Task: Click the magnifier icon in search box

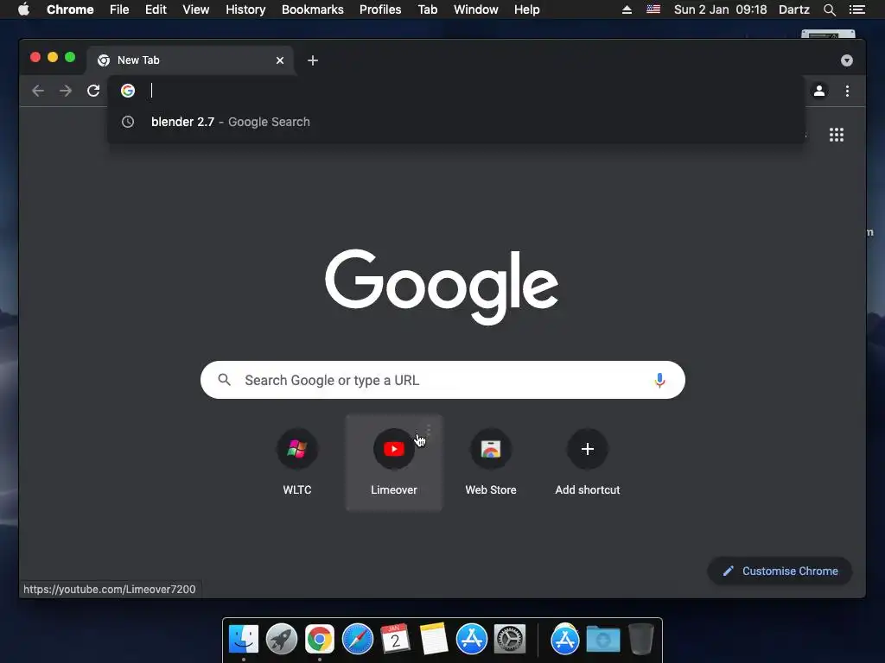Action: (x=224, y=380)
